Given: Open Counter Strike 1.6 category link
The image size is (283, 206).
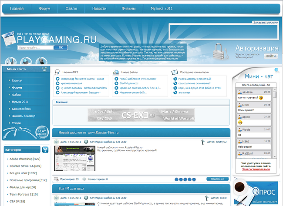Looking at the screenshot, I should [25, 166].
